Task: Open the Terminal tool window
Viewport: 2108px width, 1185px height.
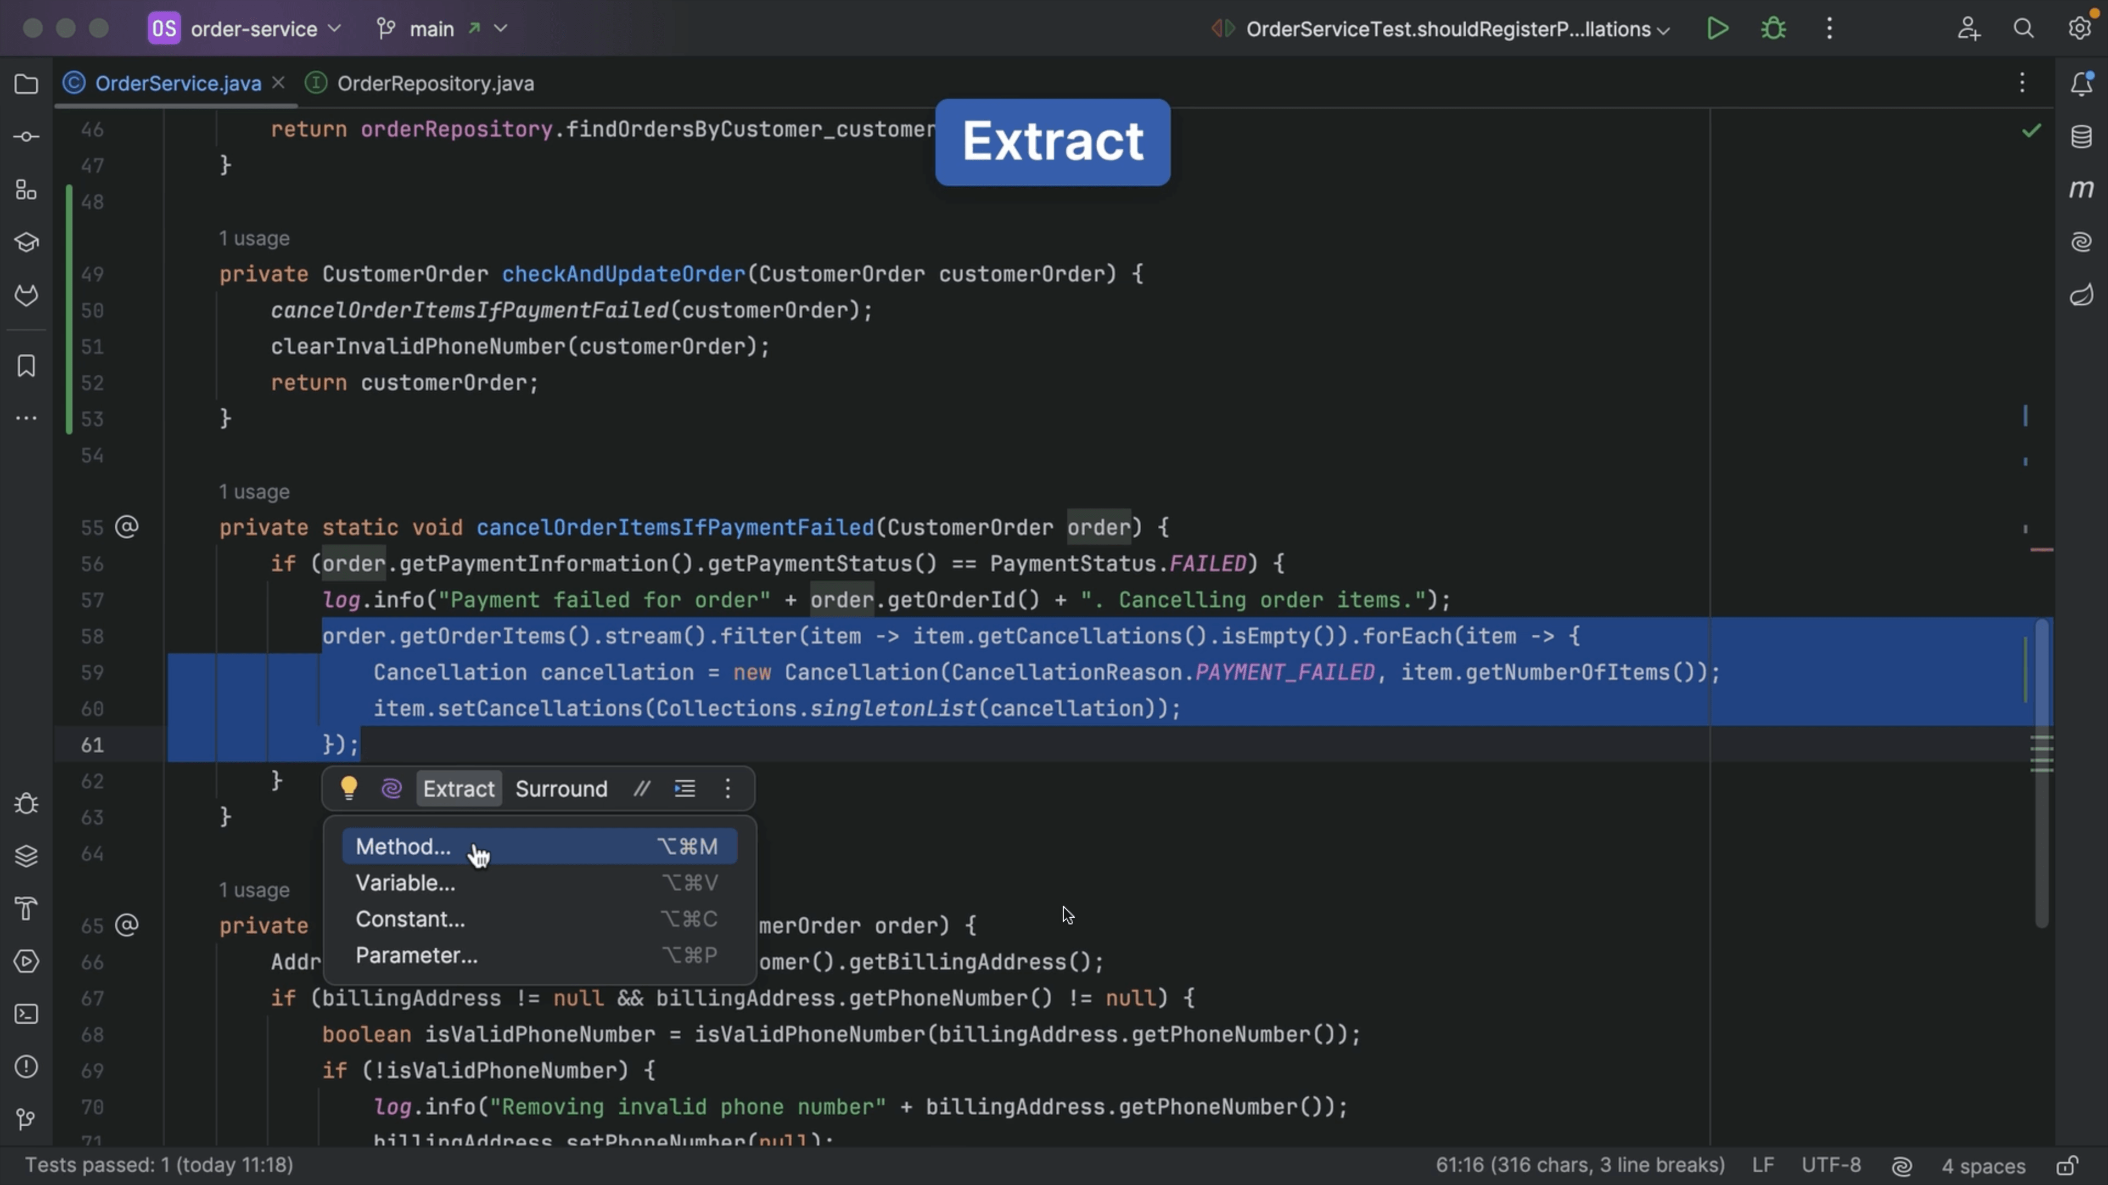Action: [25, 1014]
